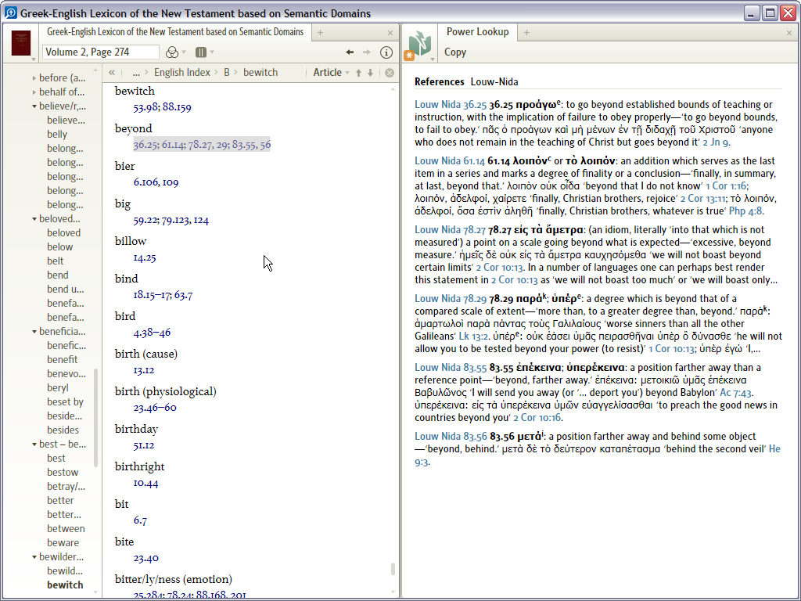Open the Article navigation dropdown
This screenshot has width=801, height=601.
point(331,73)
